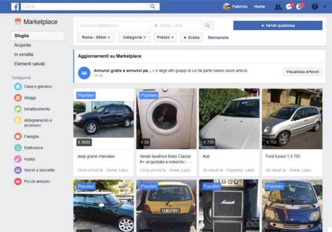The width and height of the screenshot is (332, 232).
Task: Click the Ford fusion 1,4 TDI title
Action: pos(283,156)
